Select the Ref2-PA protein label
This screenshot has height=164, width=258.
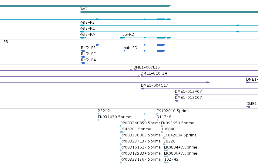(89, 60)
